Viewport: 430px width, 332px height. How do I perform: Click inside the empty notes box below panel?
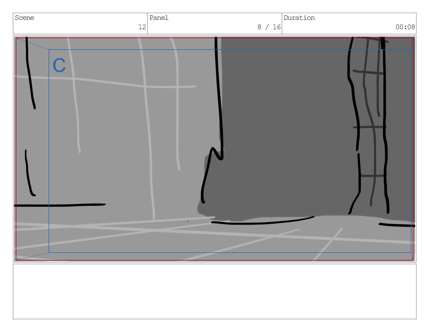(x=215, y=291)
